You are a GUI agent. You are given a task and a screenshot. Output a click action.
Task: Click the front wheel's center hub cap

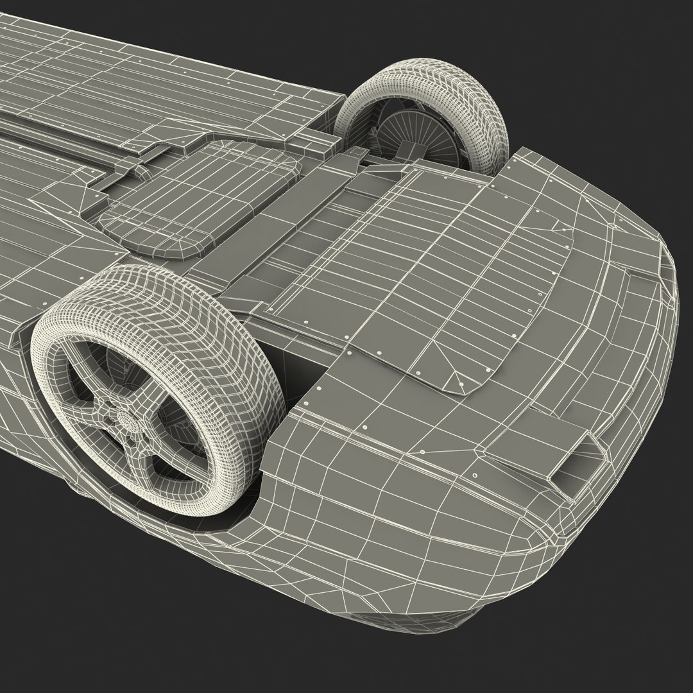point(124,420)
